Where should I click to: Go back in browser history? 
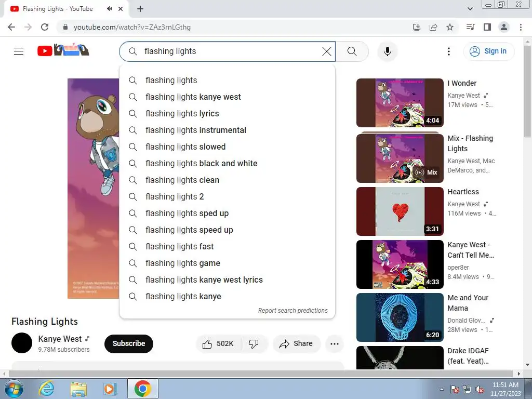pyautogui.click(x=11, y=27)
